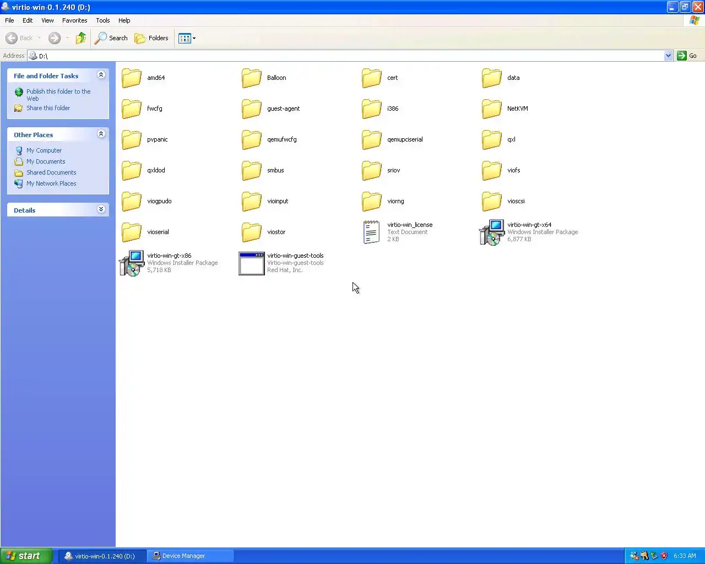Toggle the Folders pane button
705x564 pixels.
pos(151,38)
